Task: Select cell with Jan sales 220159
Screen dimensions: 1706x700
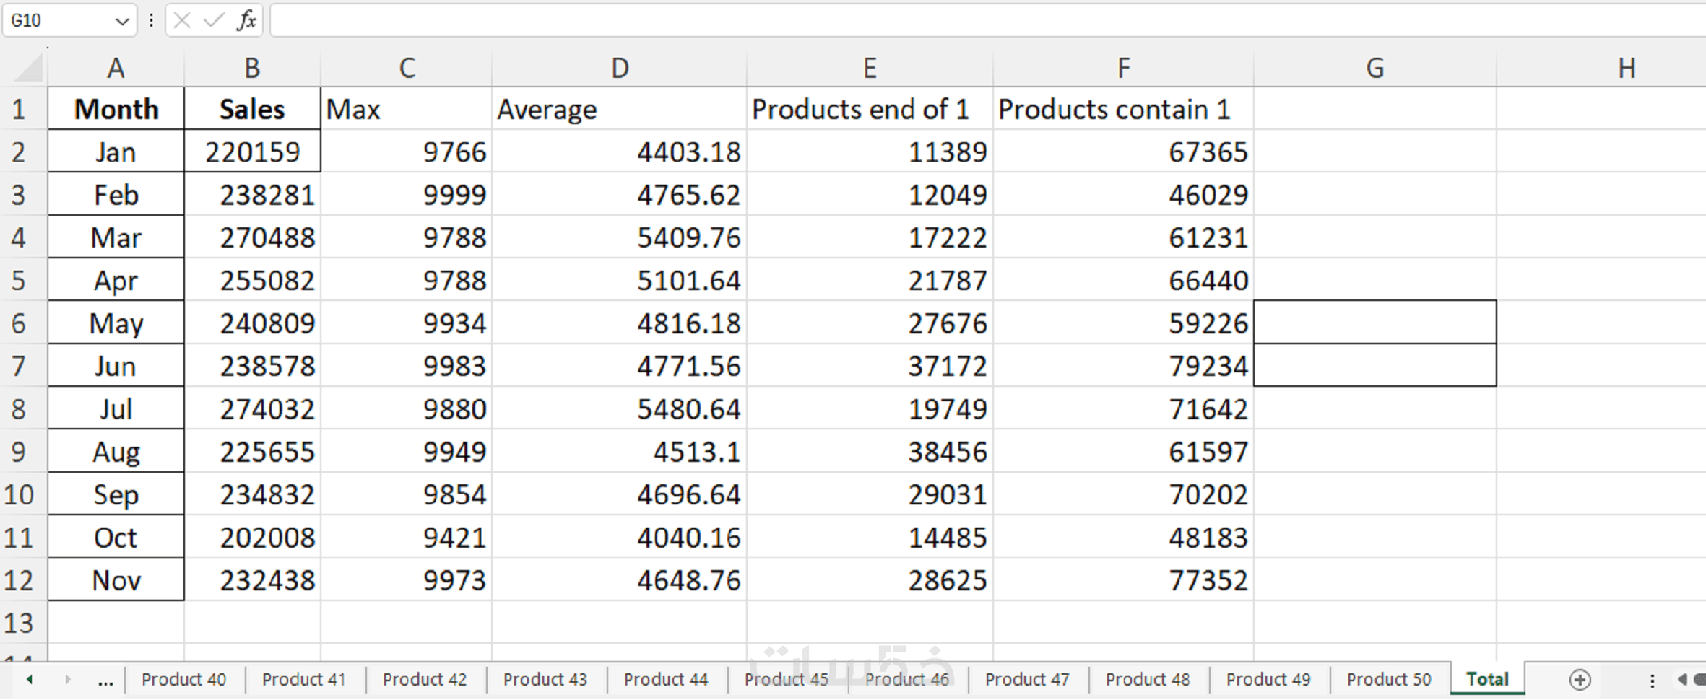Action: (x=251, y=152)
